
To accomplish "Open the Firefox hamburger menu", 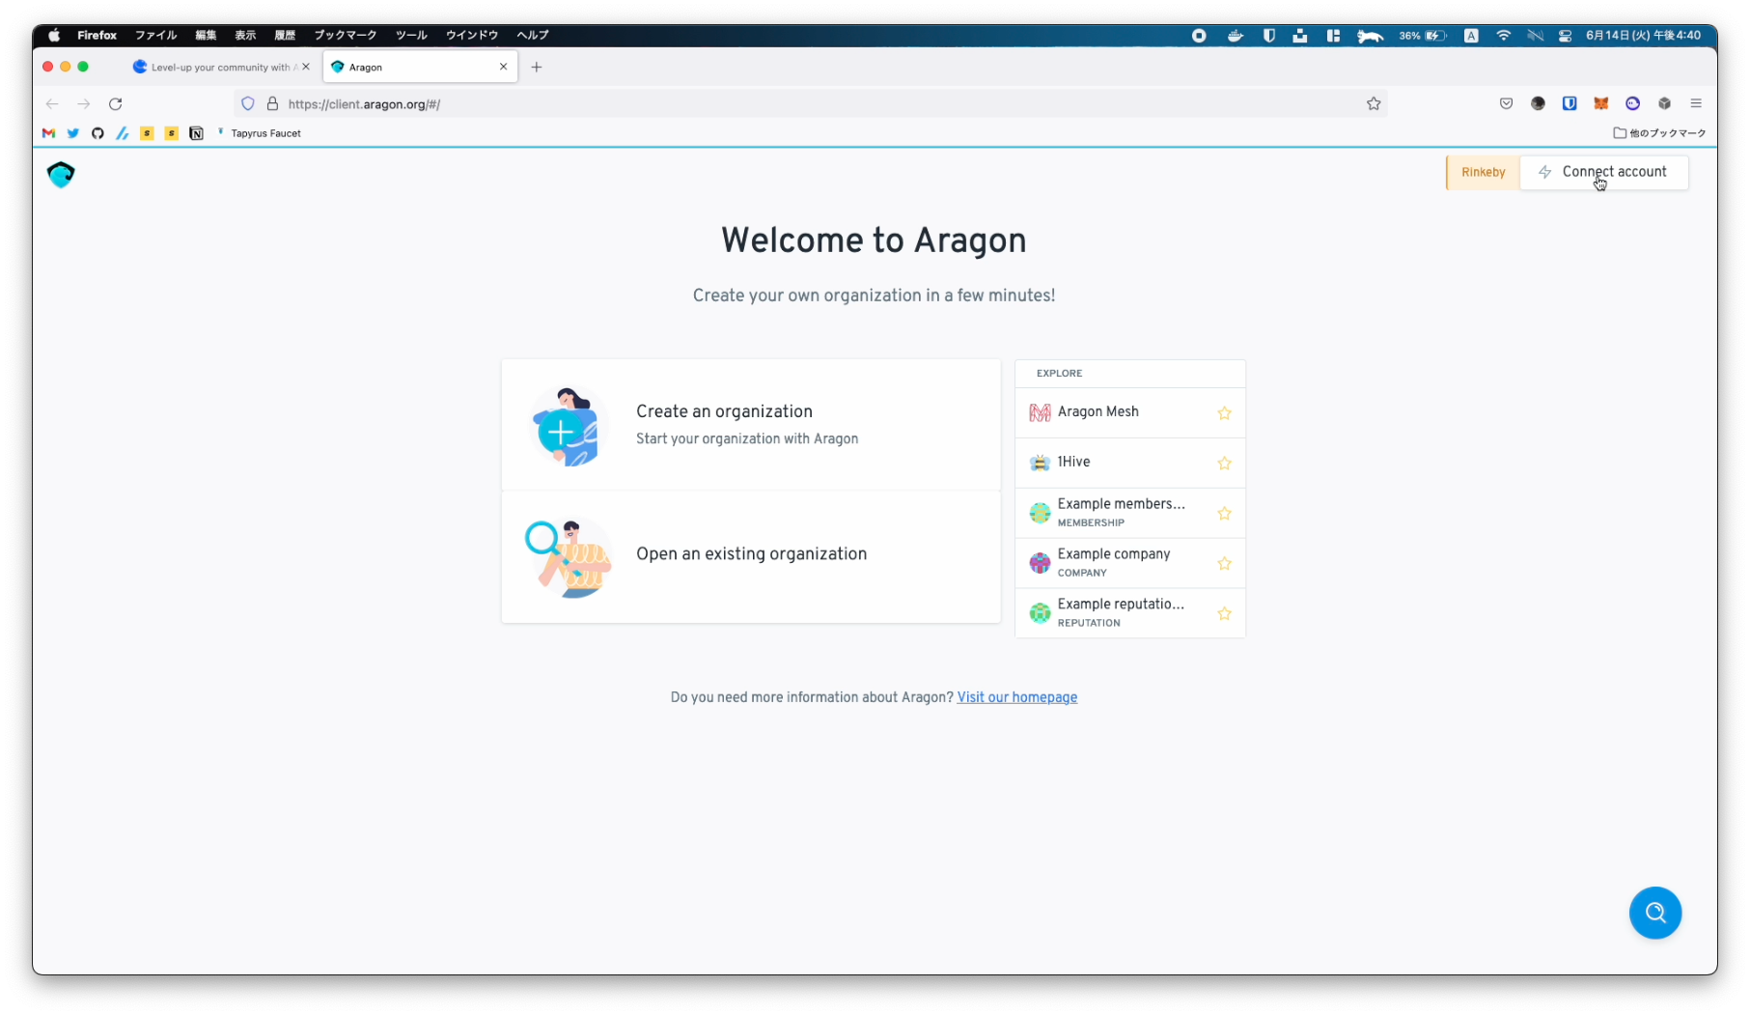I will [1696, 104].
